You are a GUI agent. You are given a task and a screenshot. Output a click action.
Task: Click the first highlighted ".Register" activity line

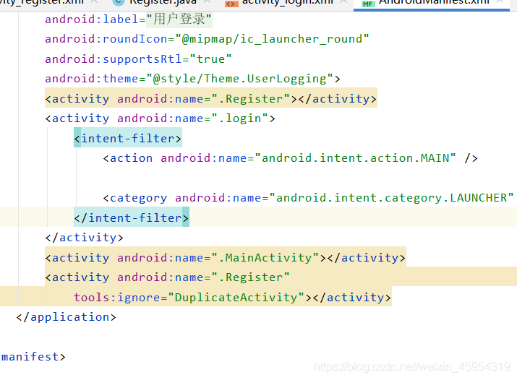point(211,99)
